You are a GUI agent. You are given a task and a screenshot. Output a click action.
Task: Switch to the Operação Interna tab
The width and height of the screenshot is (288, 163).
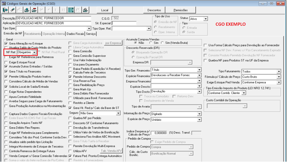54,34
